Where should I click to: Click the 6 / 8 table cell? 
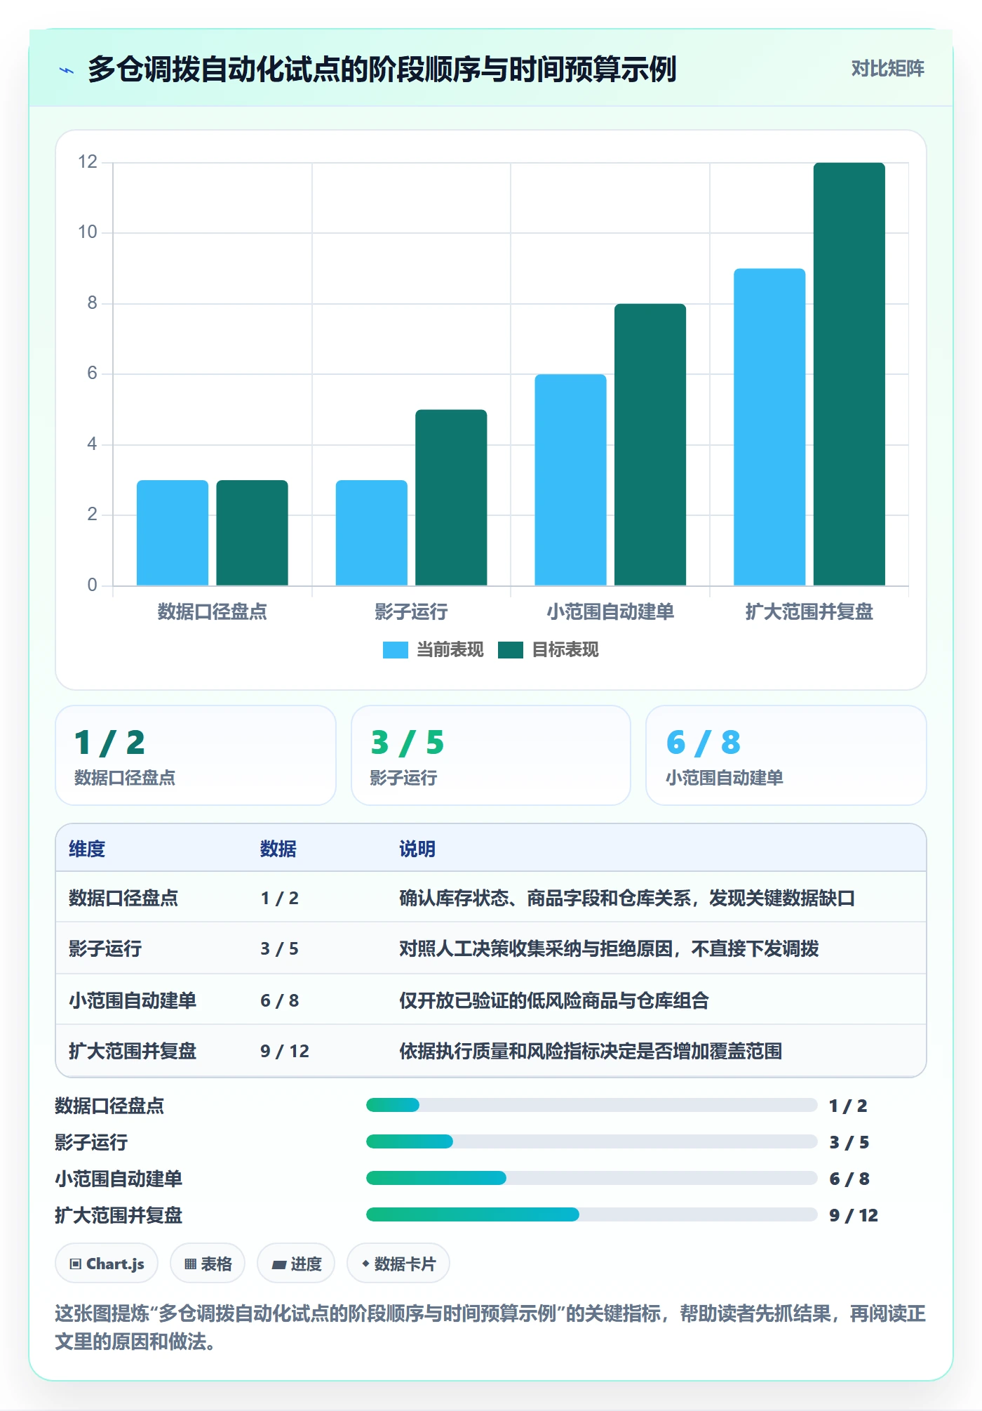(280, 1000)
